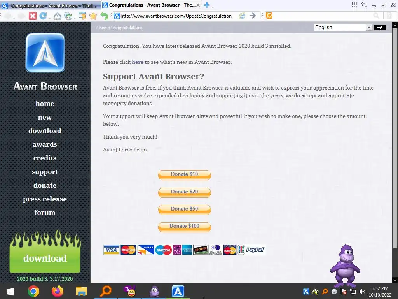398x299 pixels.
Task: Click the Donate $50 button
Action: tap(185, 209)
